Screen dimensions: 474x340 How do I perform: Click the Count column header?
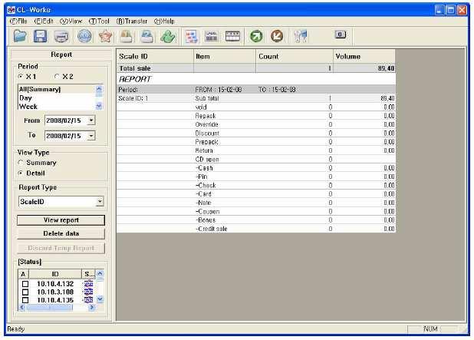[294, 57]
